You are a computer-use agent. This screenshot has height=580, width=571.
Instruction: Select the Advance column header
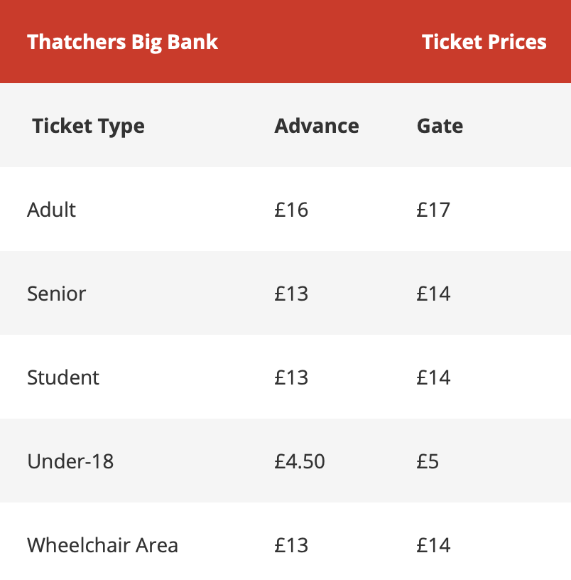(316, 126)
